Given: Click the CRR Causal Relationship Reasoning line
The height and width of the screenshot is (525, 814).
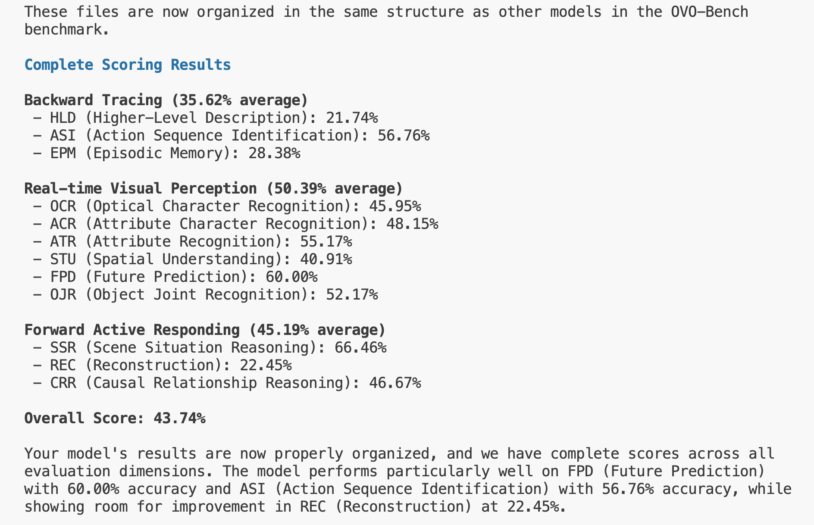Looking at the screenshot, I should click(x=227, y=383).
